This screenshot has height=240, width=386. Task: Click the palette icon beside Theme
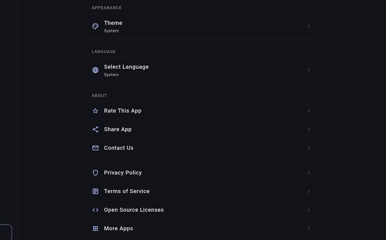click(x=95, y=26)
